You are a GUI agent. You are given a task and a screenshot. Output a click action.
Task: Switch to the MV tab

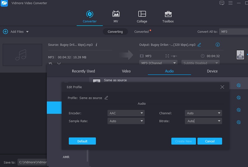pos(116,17)
